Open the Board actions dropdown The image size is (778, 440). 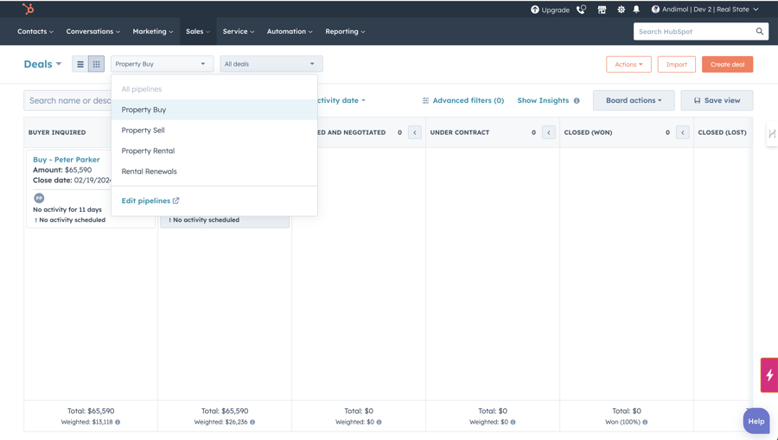(x=634, y=100)
